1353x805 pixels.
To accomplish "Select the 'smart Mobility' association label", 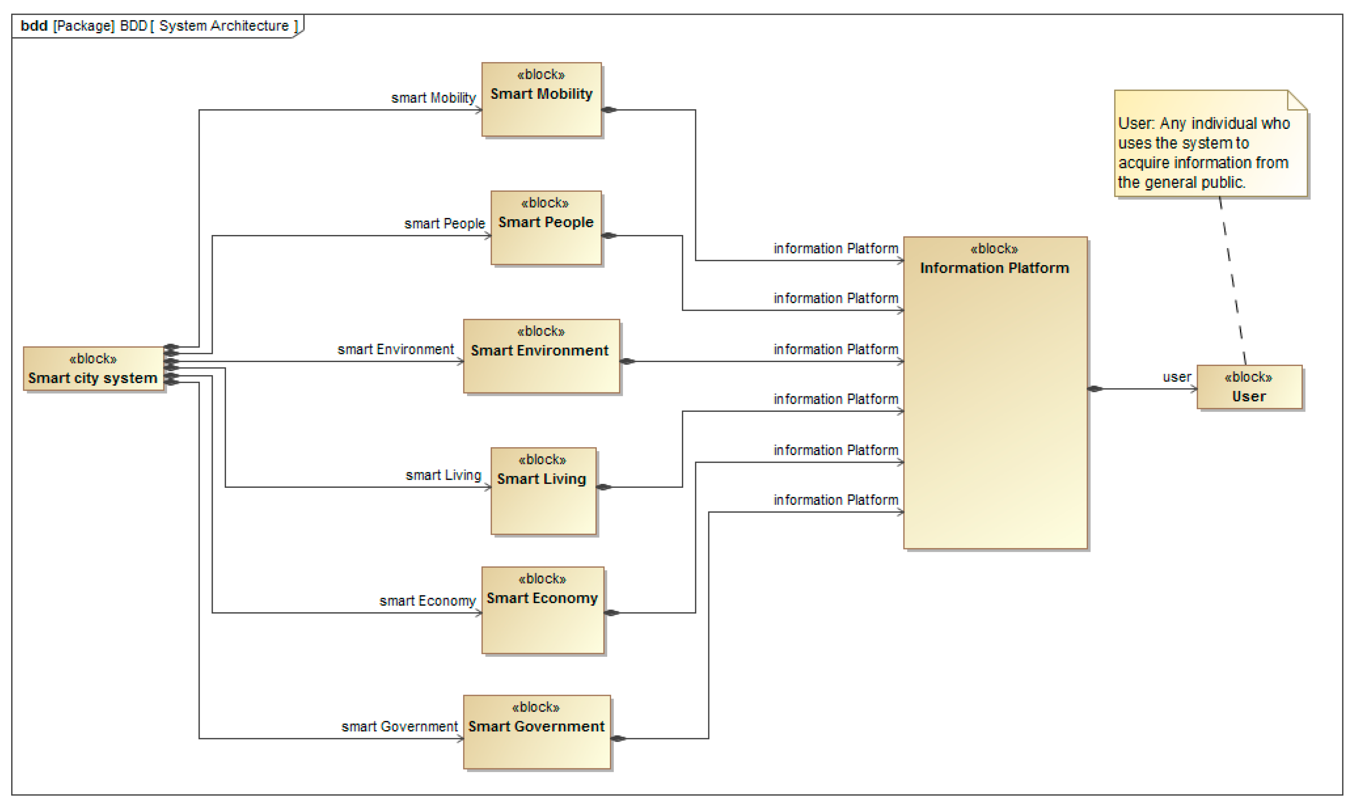I will pyautogui.click(x=433, y=98).
